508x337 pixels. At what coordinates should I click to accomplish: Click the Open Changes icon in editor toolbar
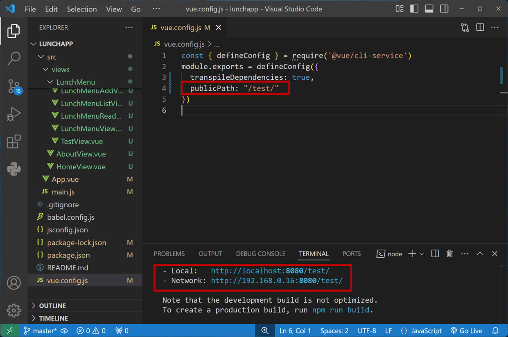point(465,27)
